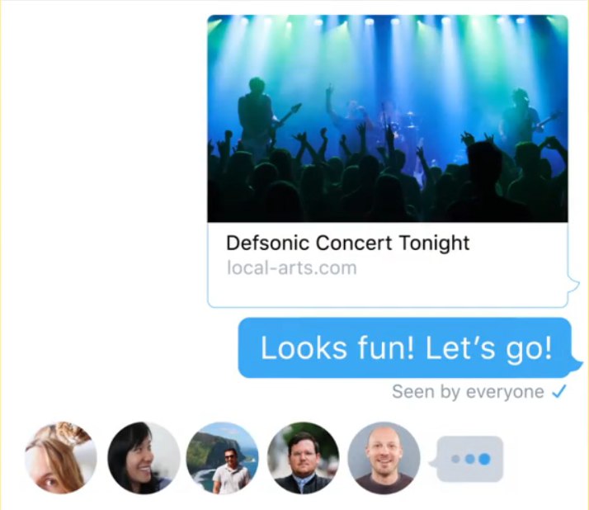Open the bald smiling man's avatar

click(384, 458)
